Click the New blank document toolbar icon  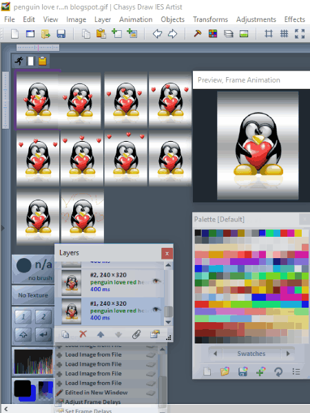[14, 34]
